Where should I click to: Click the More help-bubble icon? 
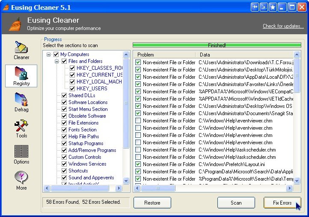coord(21,180)
